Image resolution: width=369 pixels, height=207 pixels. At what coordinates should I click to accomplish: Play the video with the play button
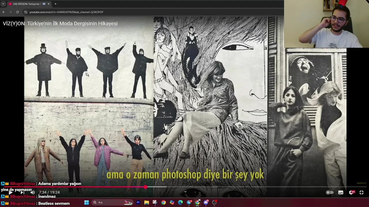point(11,192)
